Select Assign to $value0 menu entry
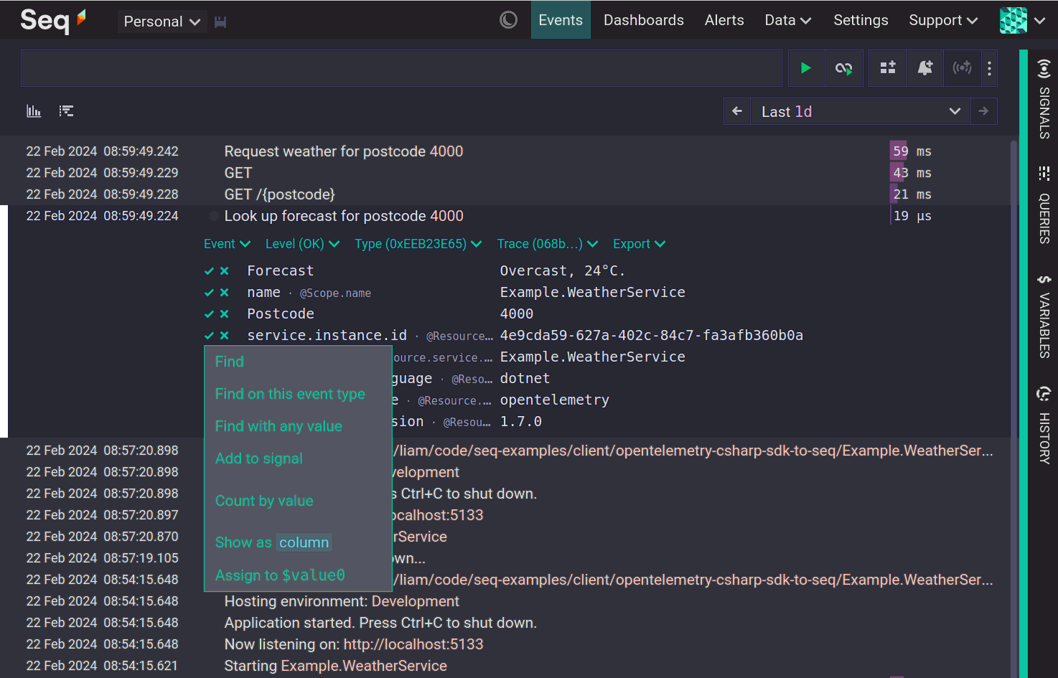Screen dimensions: 1058x678 [x=280, y=575]
